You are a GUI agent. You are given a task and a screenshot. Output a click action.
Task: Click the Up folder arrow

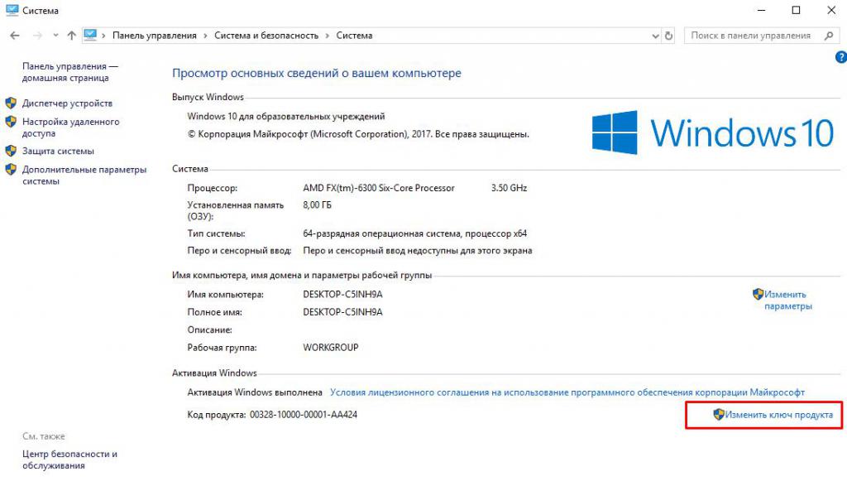[x=72, y=36]
